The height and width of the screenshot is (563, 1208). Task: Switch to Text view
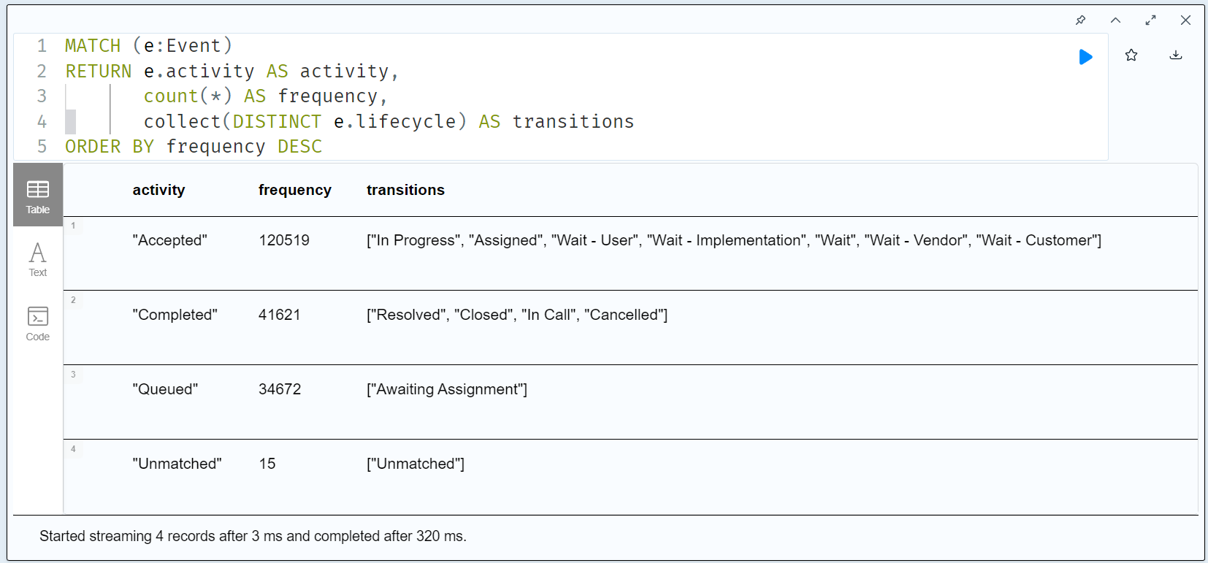point(38,260)
